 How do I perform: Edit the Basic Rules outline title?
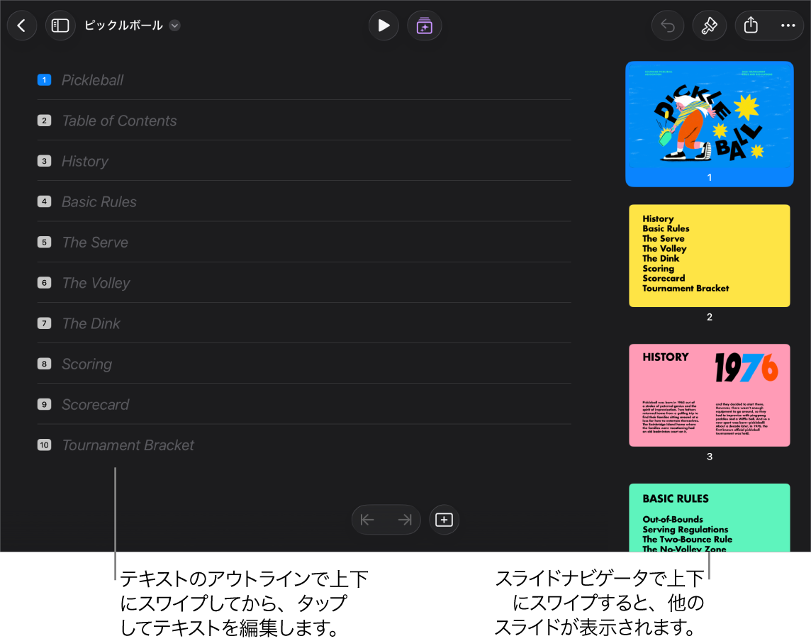click(99, 202)
